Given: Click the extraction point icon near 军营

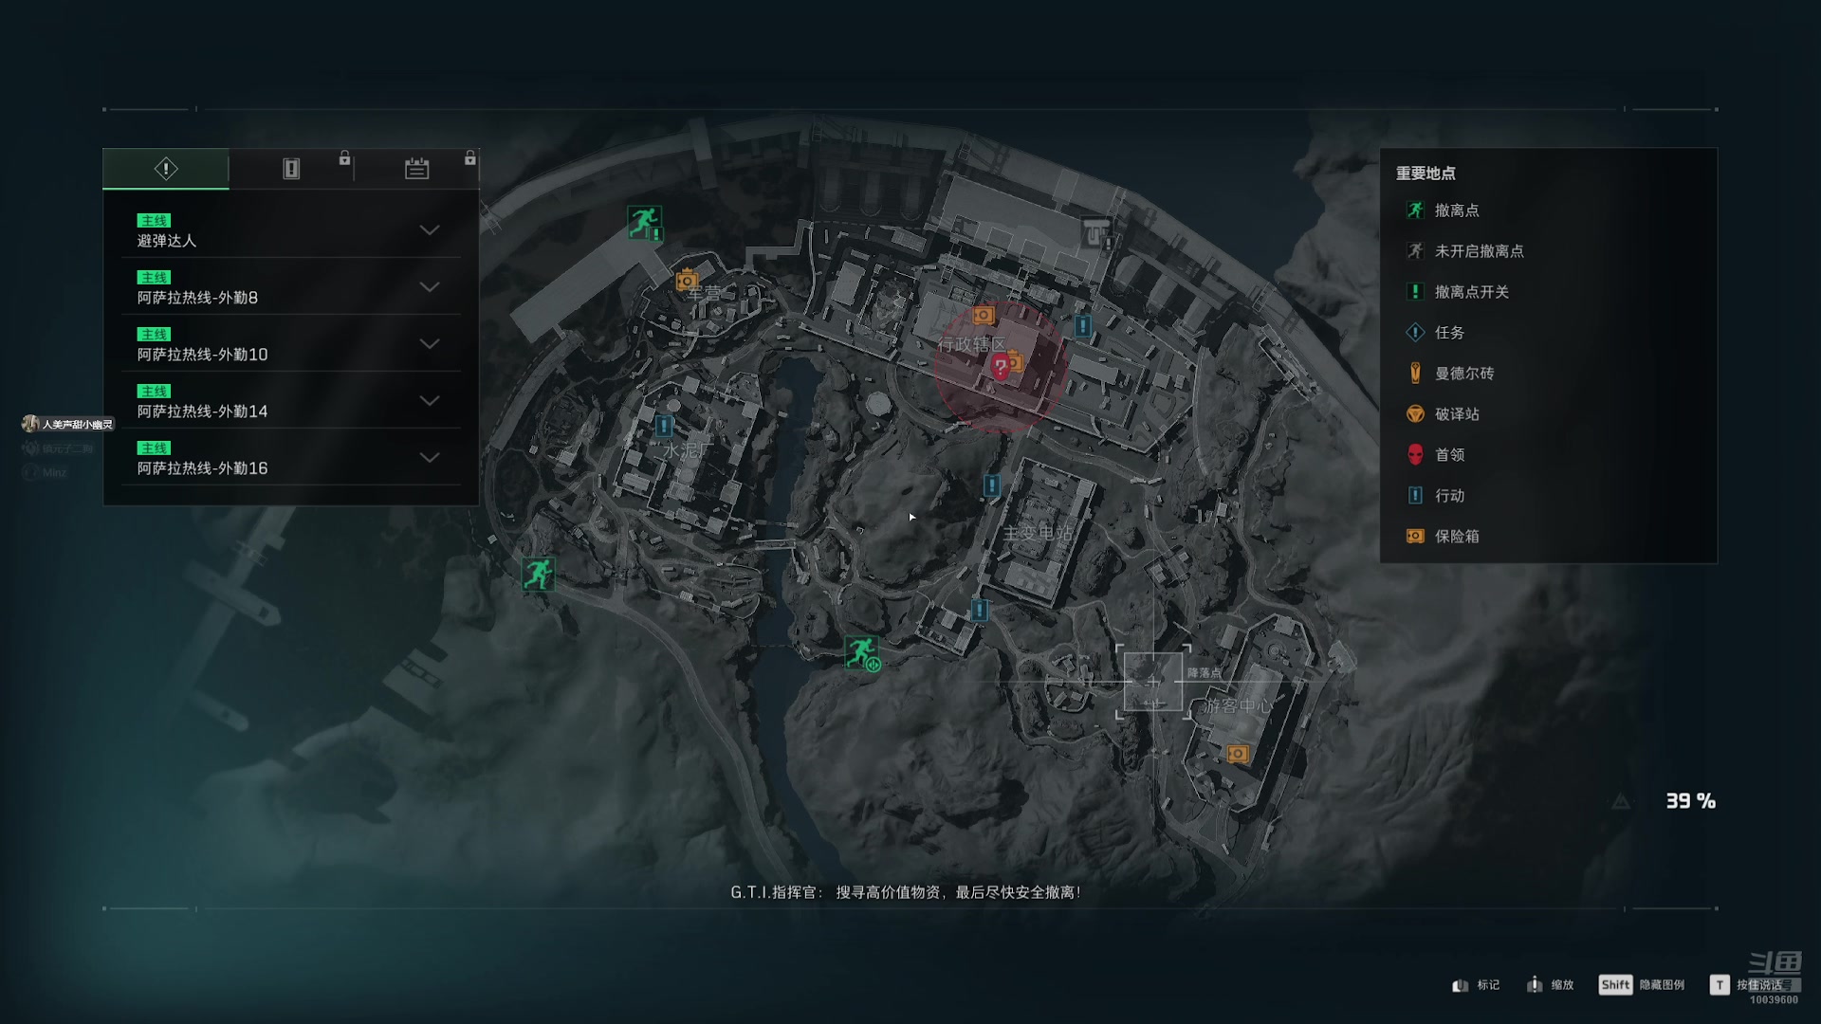Looking at the screenshot, I should coord(645,223).
